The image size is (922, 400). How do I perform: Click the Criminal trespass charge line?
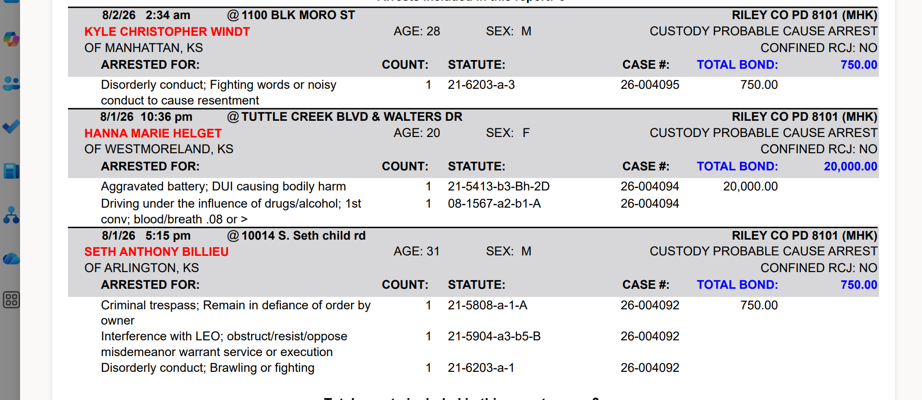pos(236,313)
